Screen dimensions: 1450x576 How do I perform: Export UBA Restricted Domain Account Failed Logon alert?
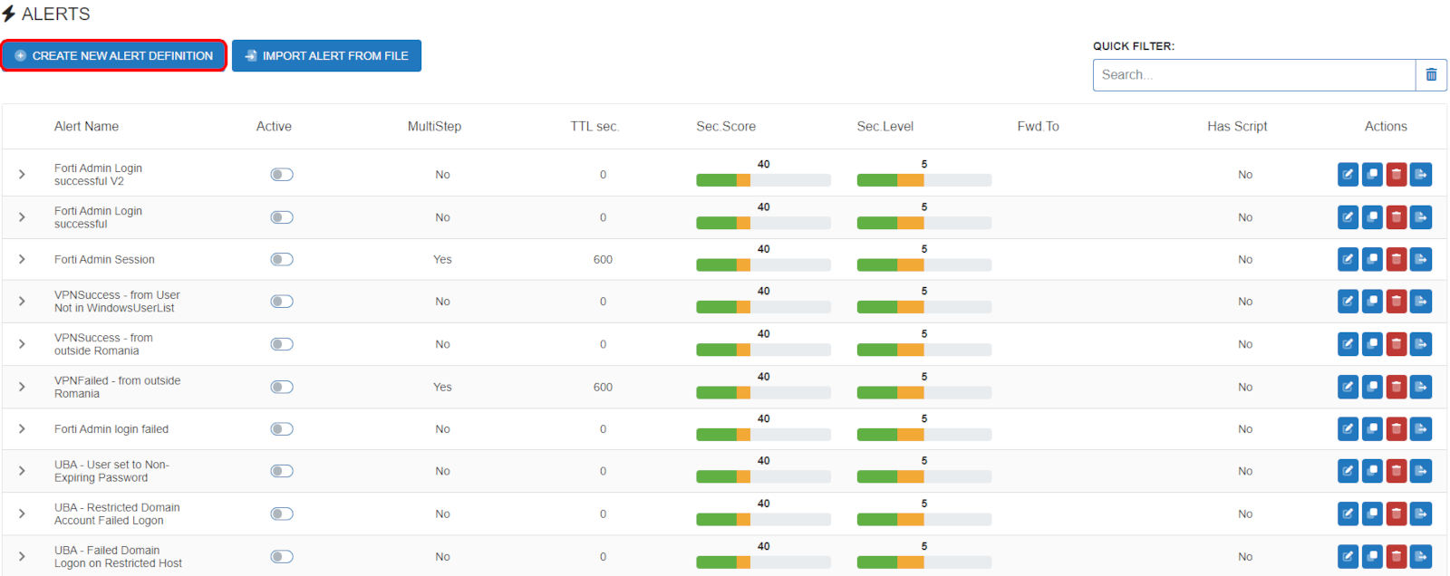tap(1421, 514)
